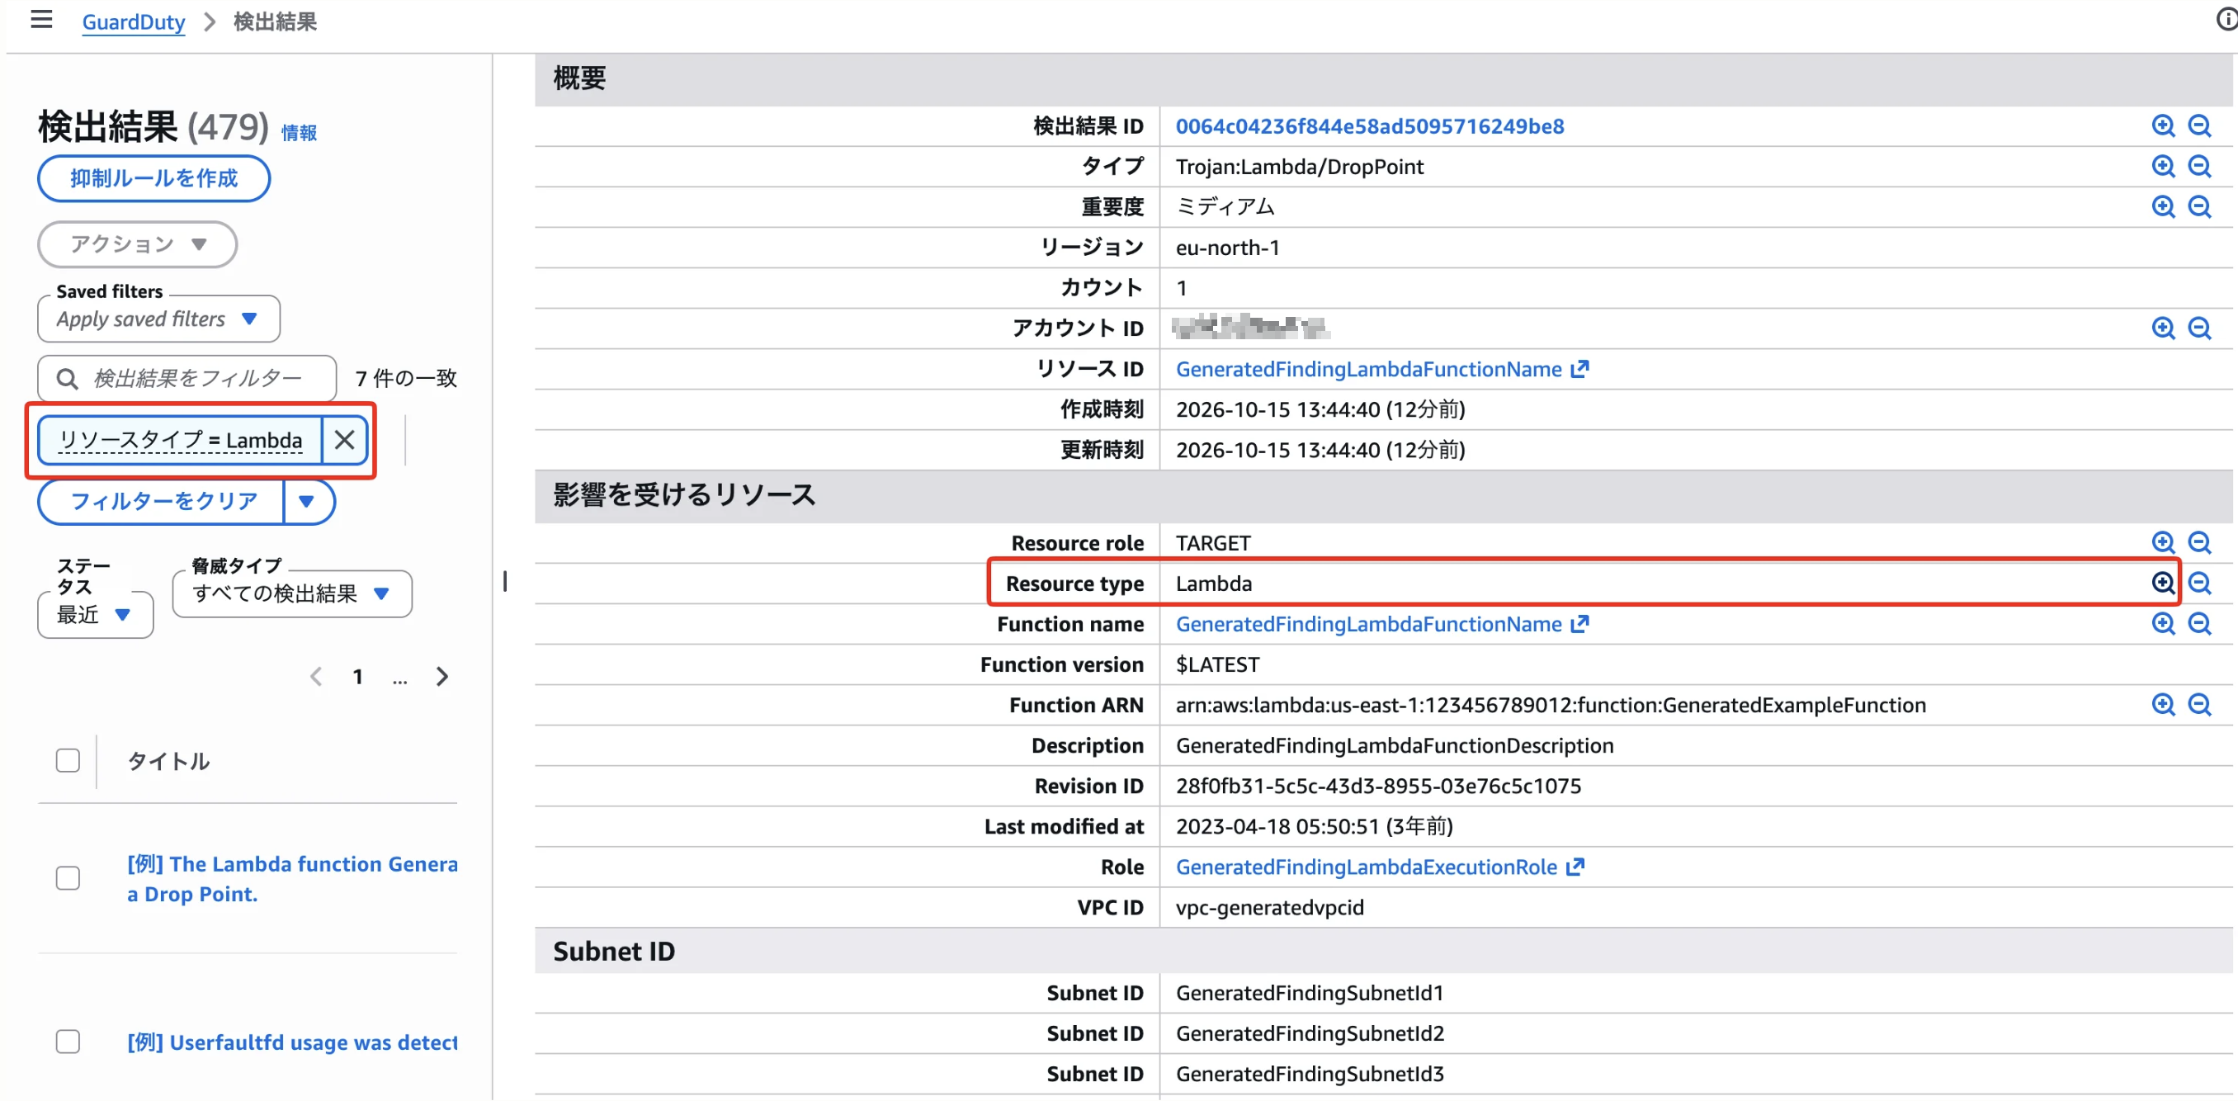Open Apply saved filters dropdown
This screenshot has height=1101, width=2238.
click(158, 319)
